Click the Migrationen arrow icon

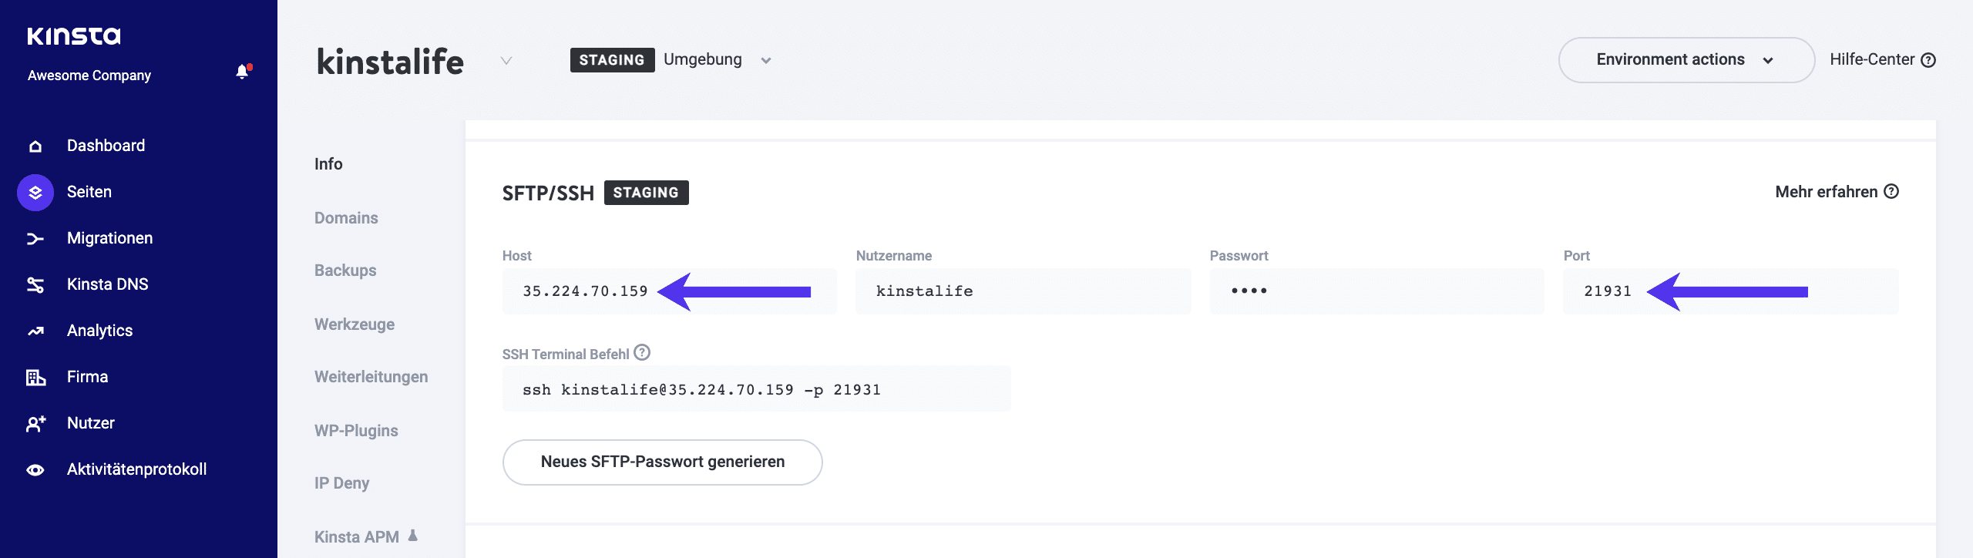click(35, 239)
